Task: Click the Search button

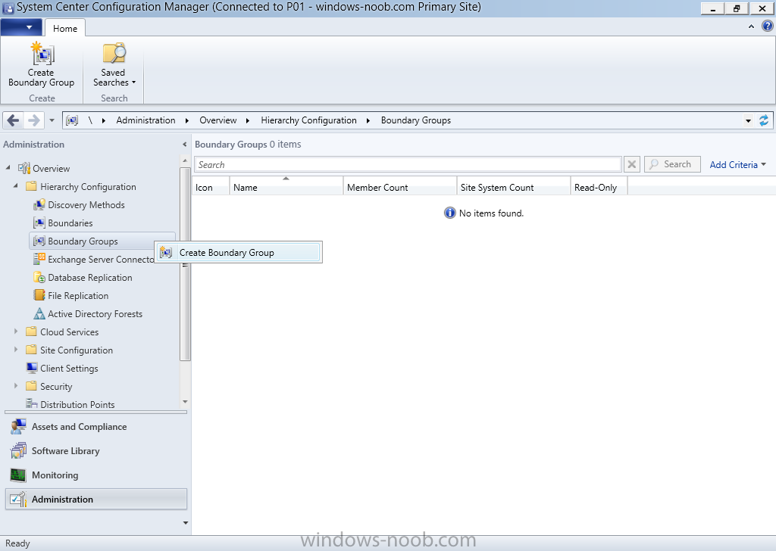Action: coord(673,164)
